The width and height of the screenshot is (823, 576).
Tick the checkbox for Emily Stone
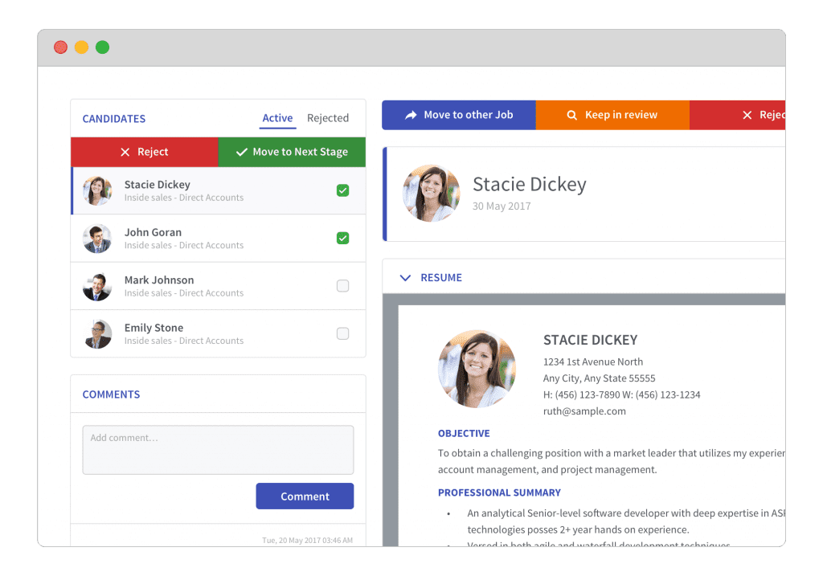pyautogui.click(x=342, y=333)
